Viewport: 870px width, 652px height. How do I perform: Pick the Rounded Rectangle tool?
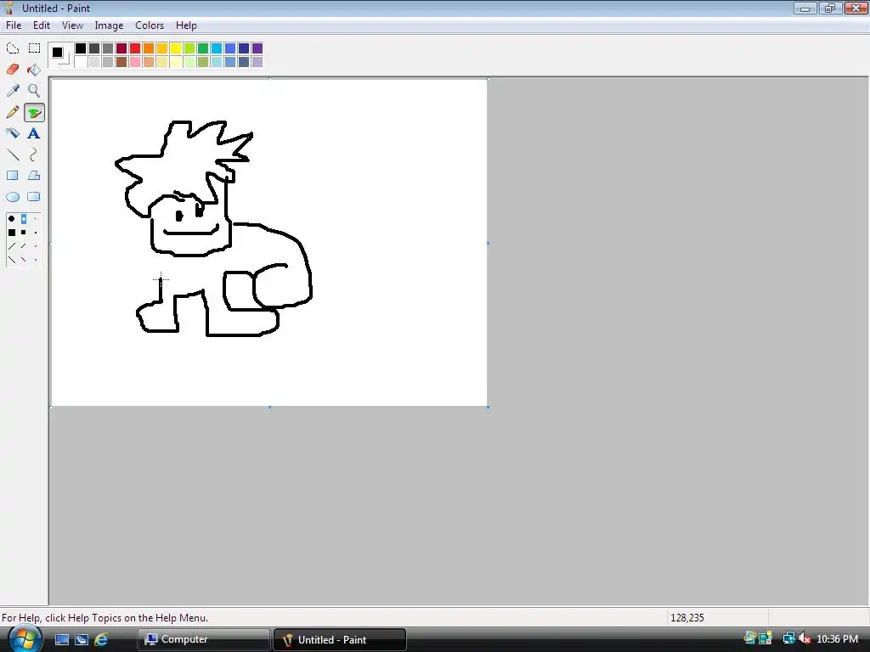pos(34,197)
